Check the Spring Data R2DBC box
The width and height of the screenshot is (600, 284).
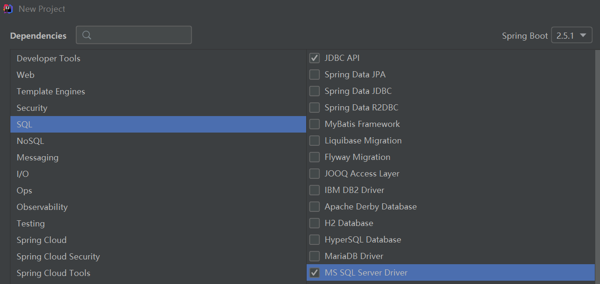314,108
